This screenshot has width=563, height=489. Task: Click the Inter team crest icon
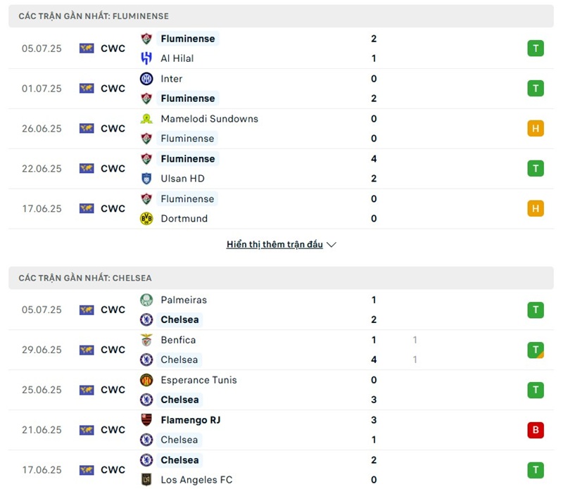(146, 79)
